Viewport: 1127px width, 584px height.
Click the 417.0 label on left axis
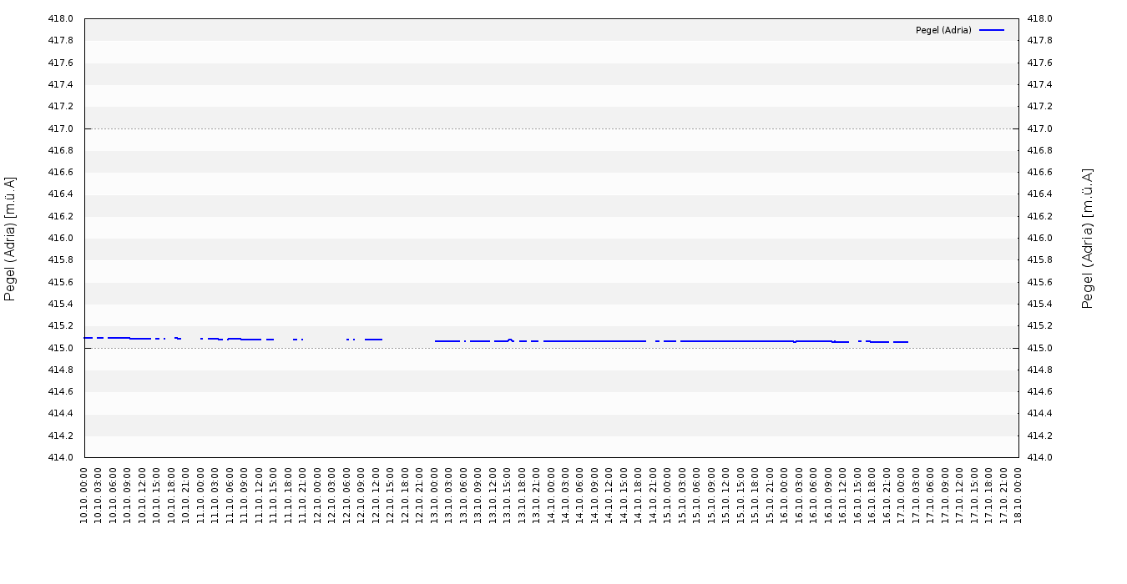(x=61, y=128)
